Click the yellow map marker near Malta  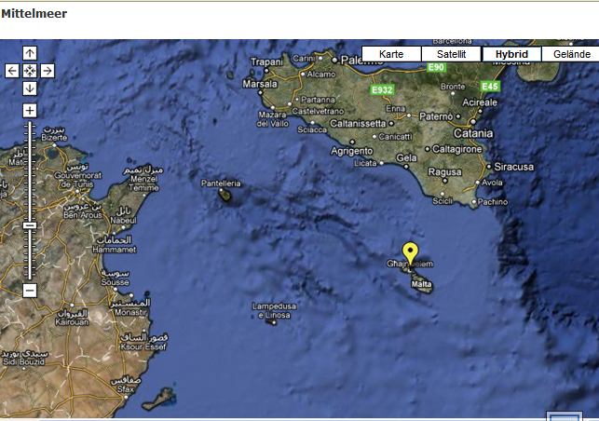(410, 253)
